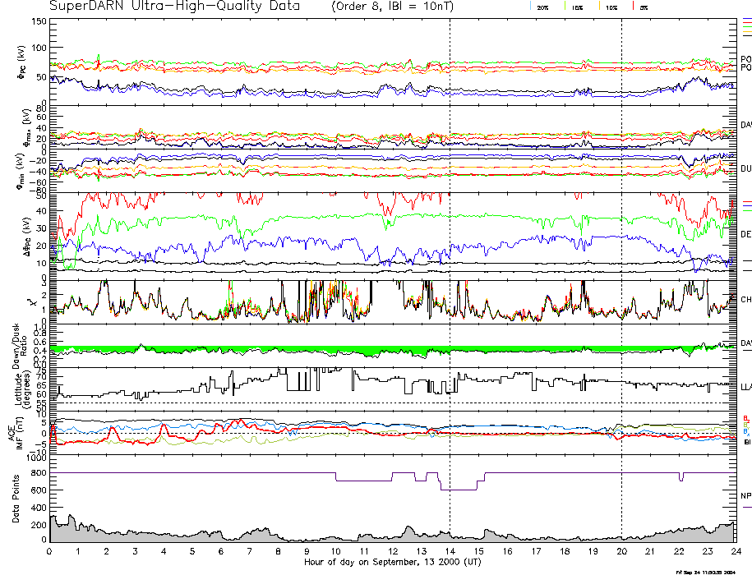The height and width of the screenshot is (575, 752).
Task: Click the 150 tick label on top panel
Action: pyautogui.click(x=38, y=21)
